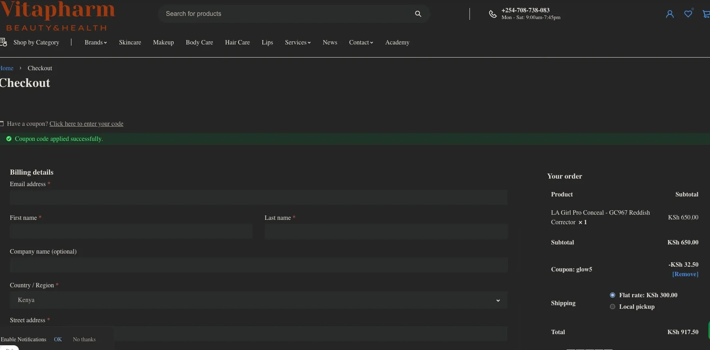Open Shop by Category menu icon

point(4,42)
